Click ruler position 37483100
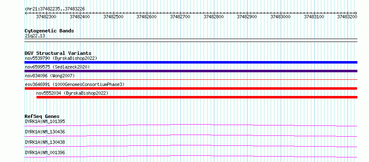Screen dimensions: 369x162 tap(314, 17)
